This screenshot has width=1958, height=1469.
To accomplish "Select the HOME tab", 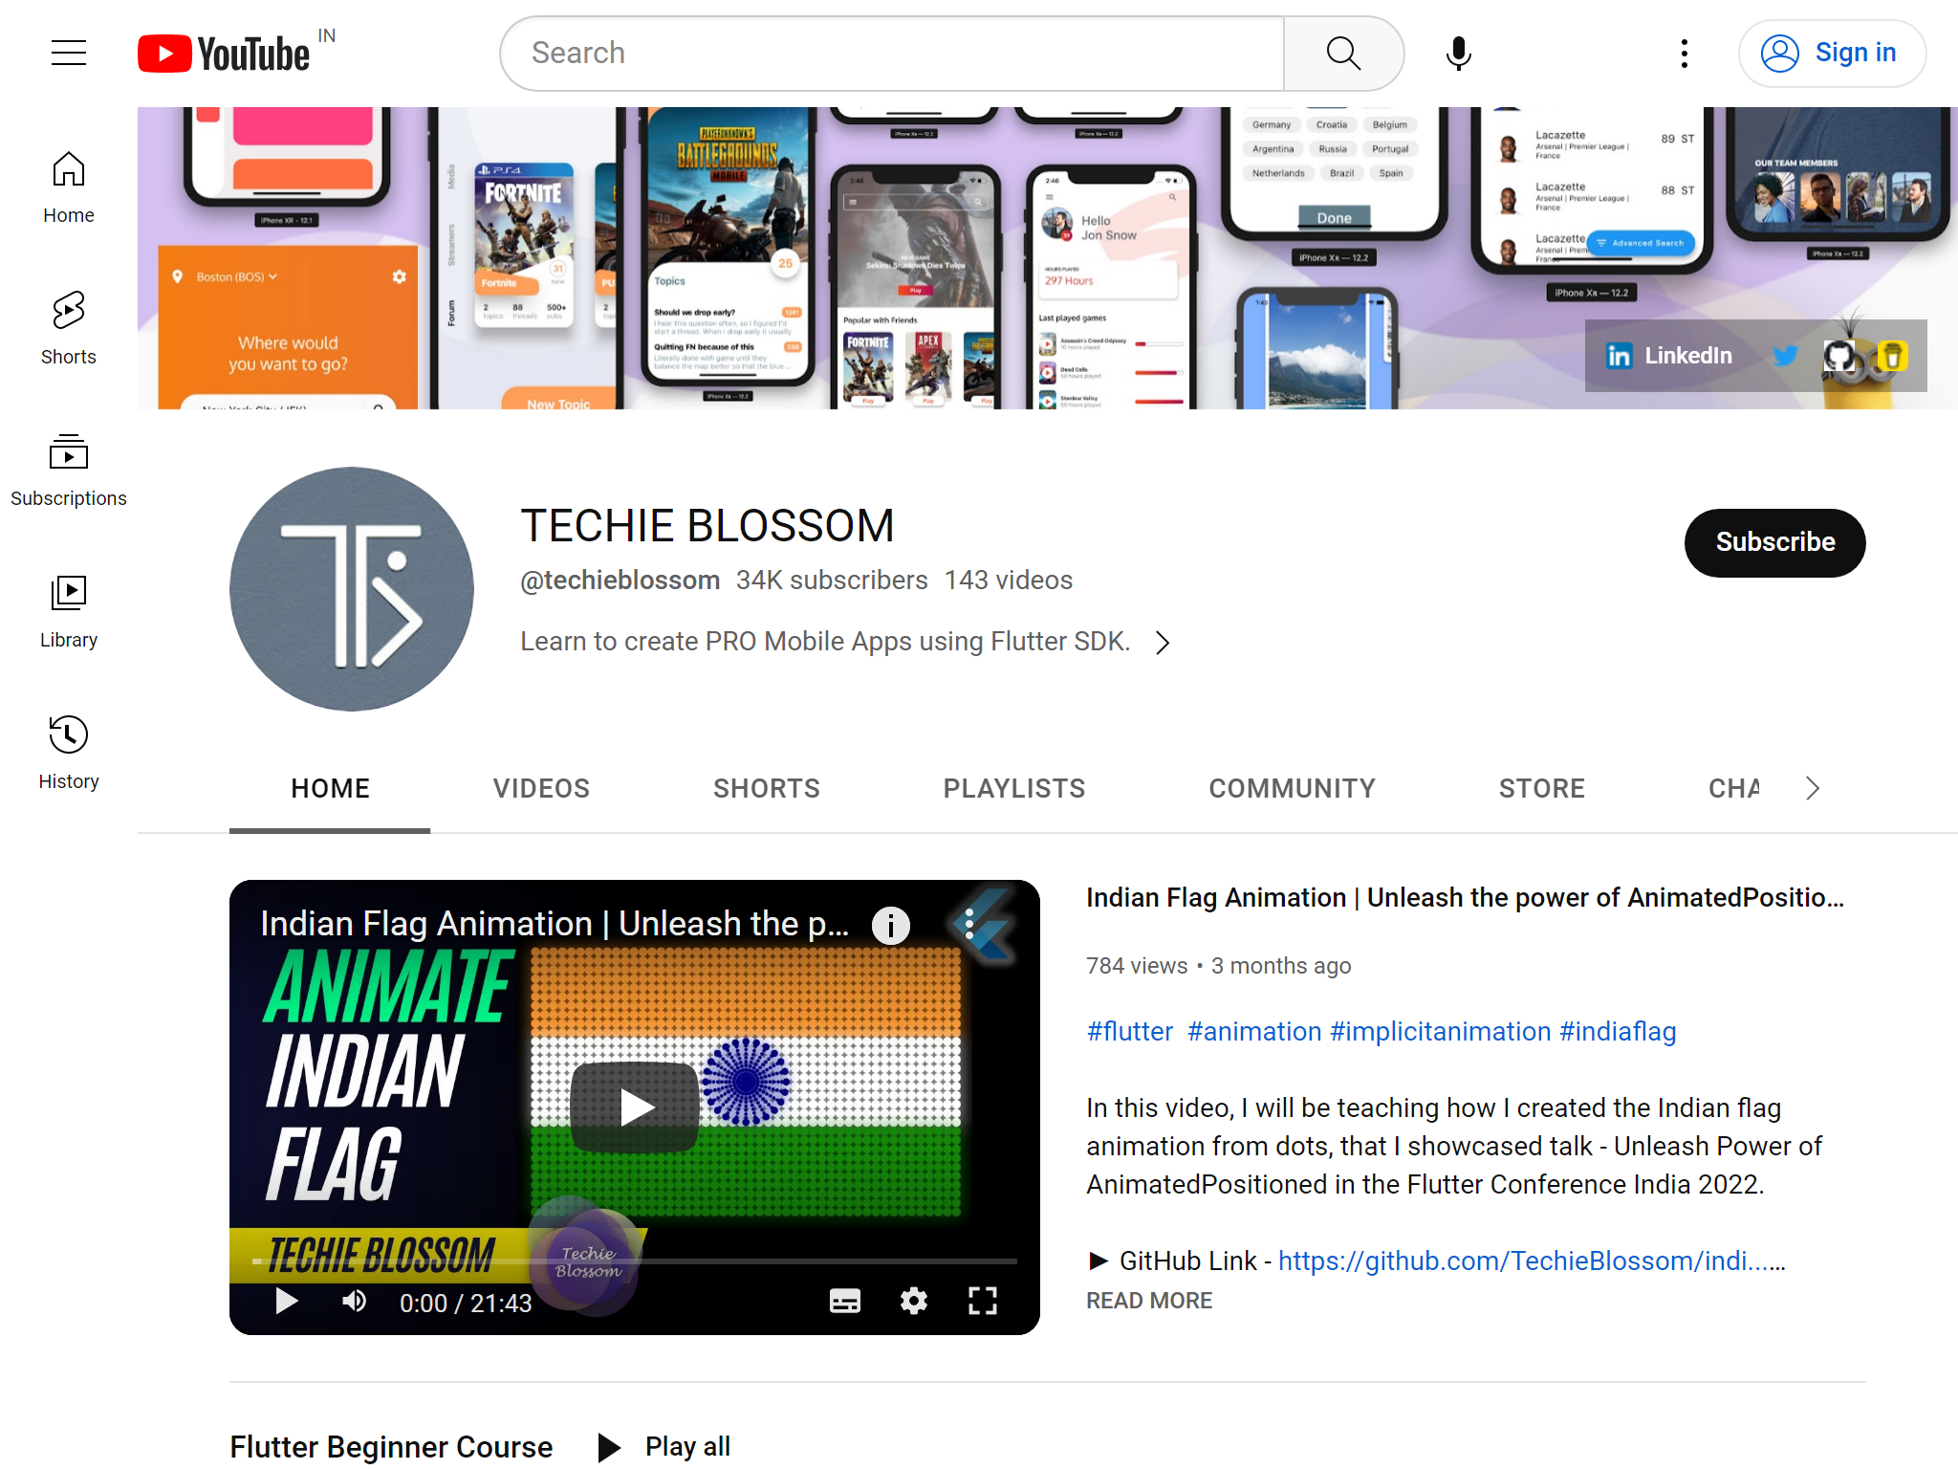I will (330, 788).
